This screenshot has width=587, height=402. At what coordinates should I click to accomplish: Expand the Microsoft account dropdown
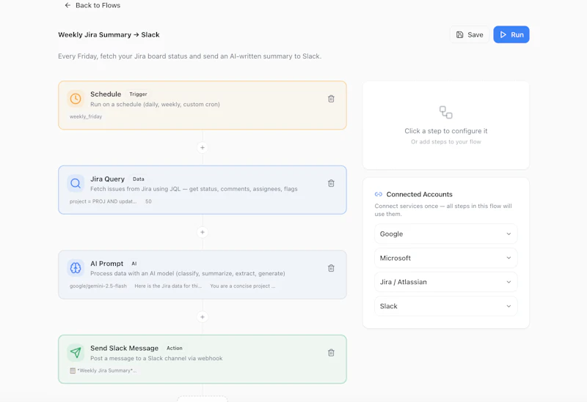click(x=445, y=258)
